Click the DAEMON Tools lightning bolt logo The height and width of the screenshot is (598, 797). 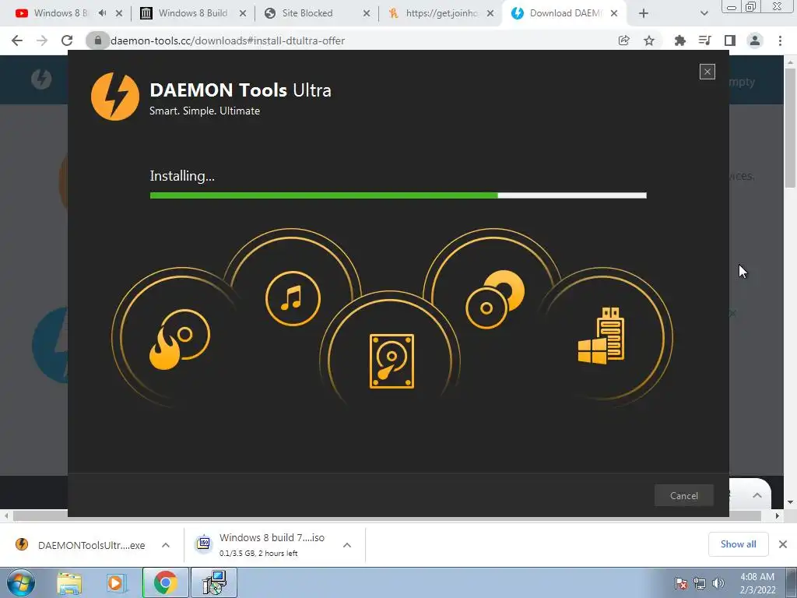[x=115, y=96]
